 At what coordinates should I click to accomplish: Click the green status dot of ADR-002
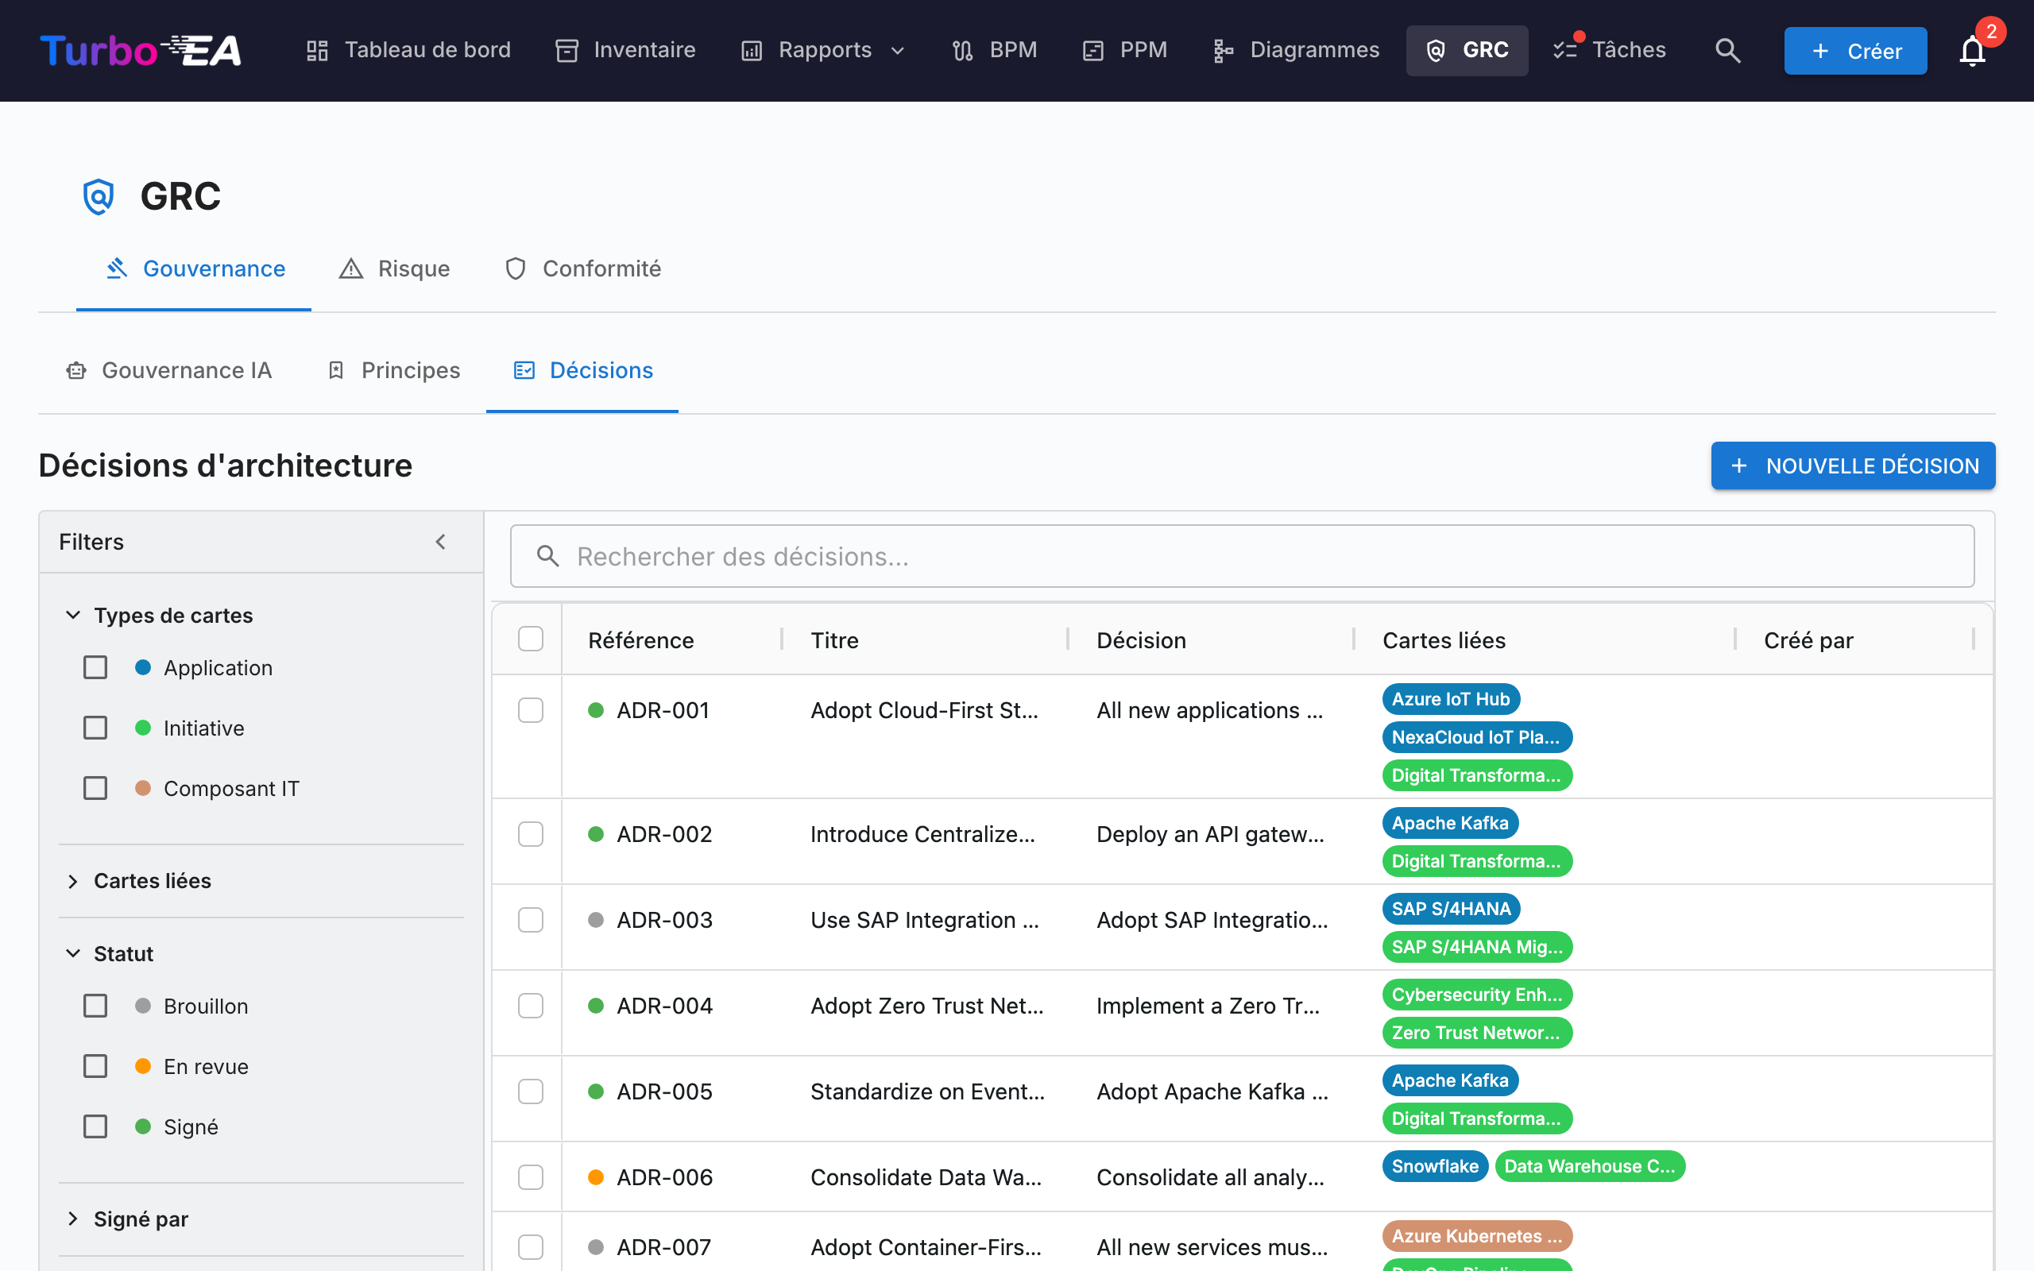(596, 834)
